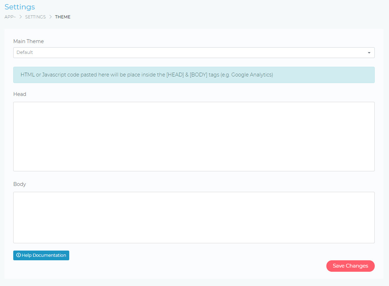Select the THEME breadcrumb item
The height and width of the screenshot is (286, 389).
tap(63, 17)
